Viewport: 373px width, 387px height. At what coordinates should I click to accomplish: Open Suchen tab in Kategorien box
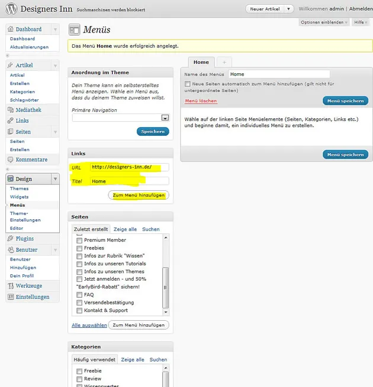tap(158, 360)
